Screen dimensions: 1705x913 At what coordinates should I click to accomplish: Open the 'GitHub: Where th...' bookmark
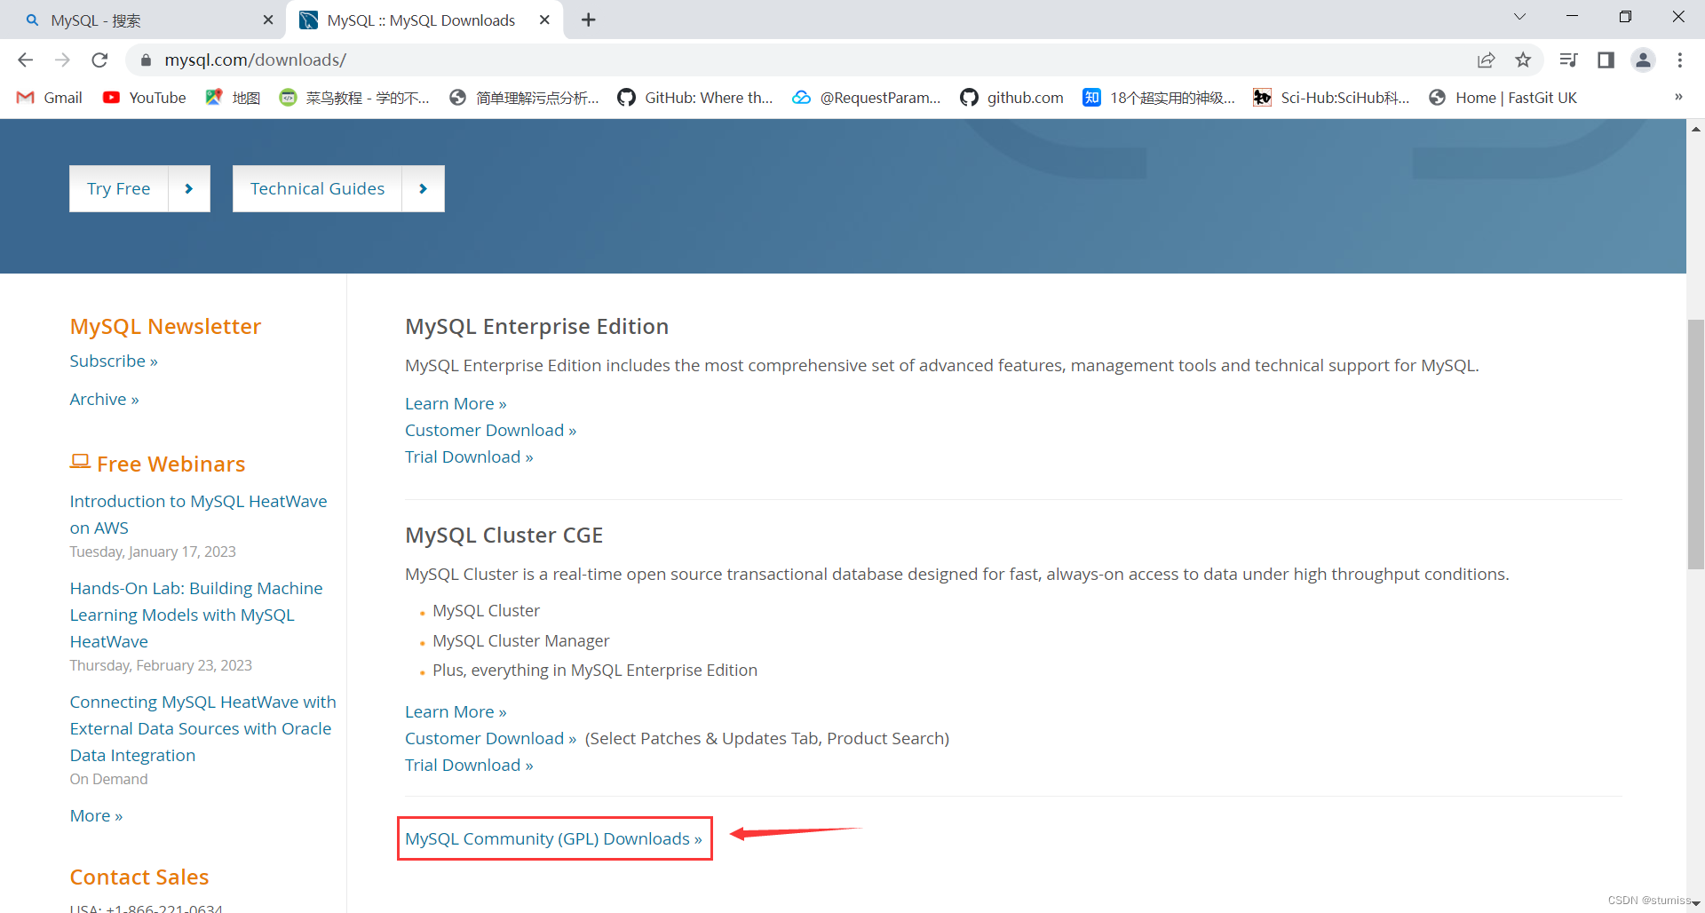[695, 98]
